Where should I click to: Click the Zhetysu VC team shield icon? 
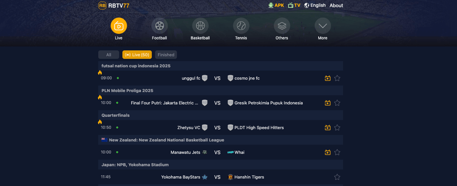[x=204, y=128]
